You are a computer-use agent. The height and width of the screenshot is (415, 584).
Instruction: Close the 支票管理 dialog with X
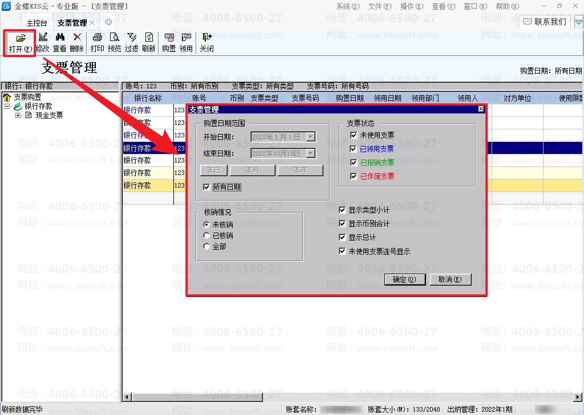(x=481, y=109)
